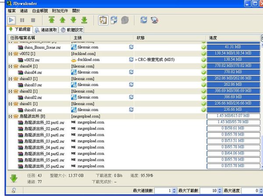The width and height of the screenshot is (263, 196).
Task: Start downloads with the play button
Action: point(11,20)
